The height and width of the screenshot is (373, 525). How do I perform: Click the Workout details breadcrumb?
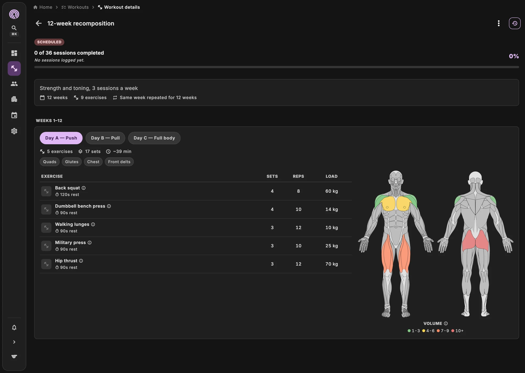(x=119, y=7)
